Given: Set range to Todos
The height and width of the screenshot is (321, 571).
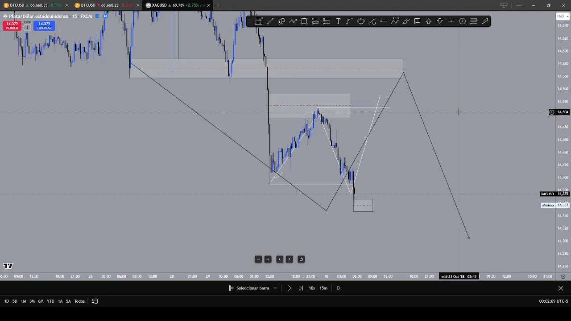Looking at the screenshot, I should [79, 301].
